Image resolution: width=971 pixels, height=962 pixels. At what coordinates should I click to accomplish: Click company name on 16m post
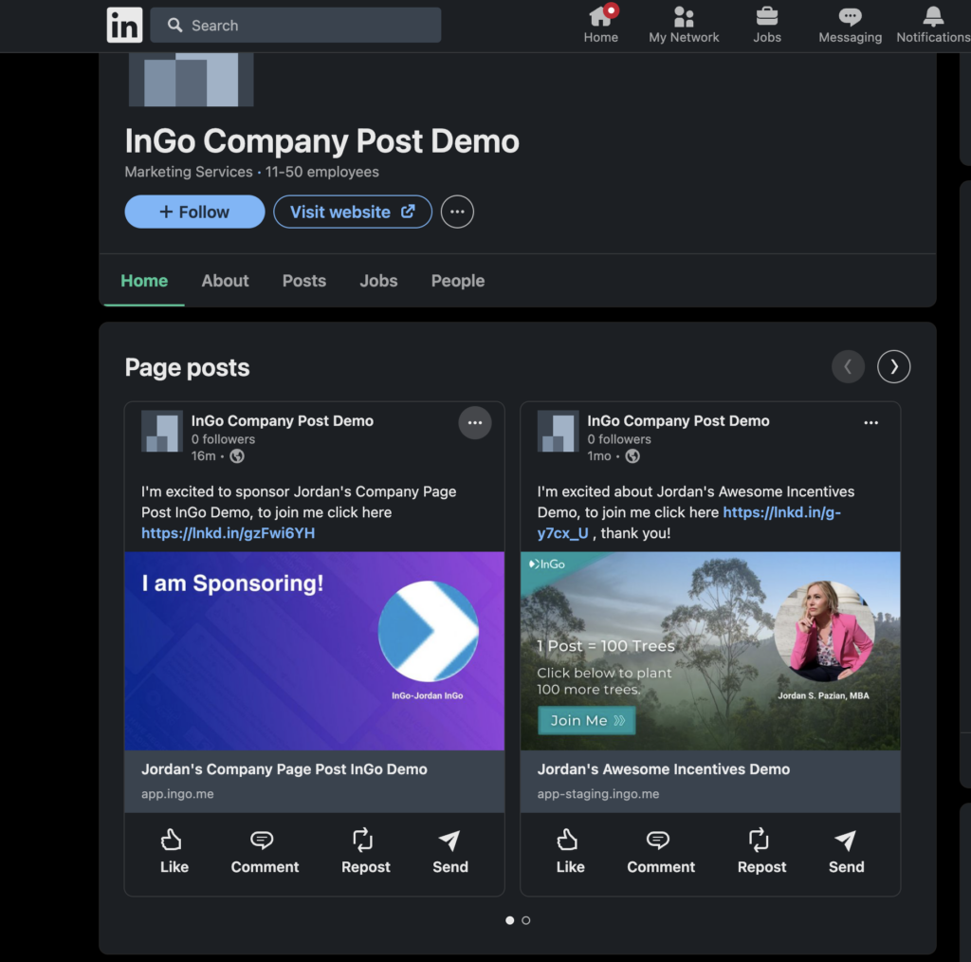pyautogui.click(x=283, y=420)
